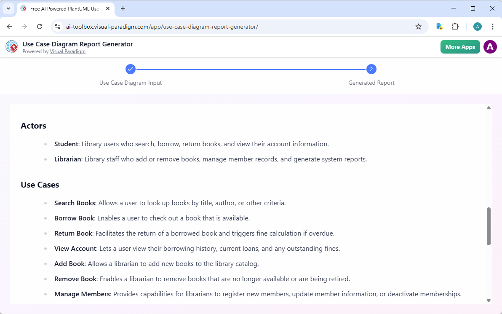Click the Use Case Diagram Report Generator logo
Viewport: 502px width, 314px height.
click(11, 46)
